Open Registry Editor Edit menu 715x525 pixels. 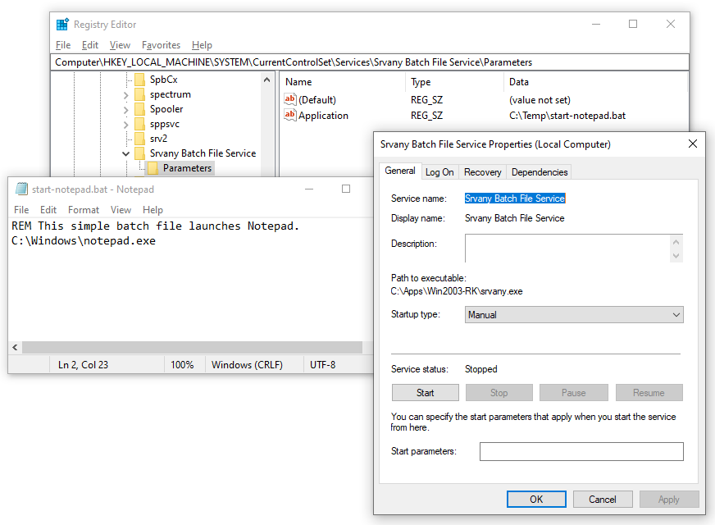90,45
